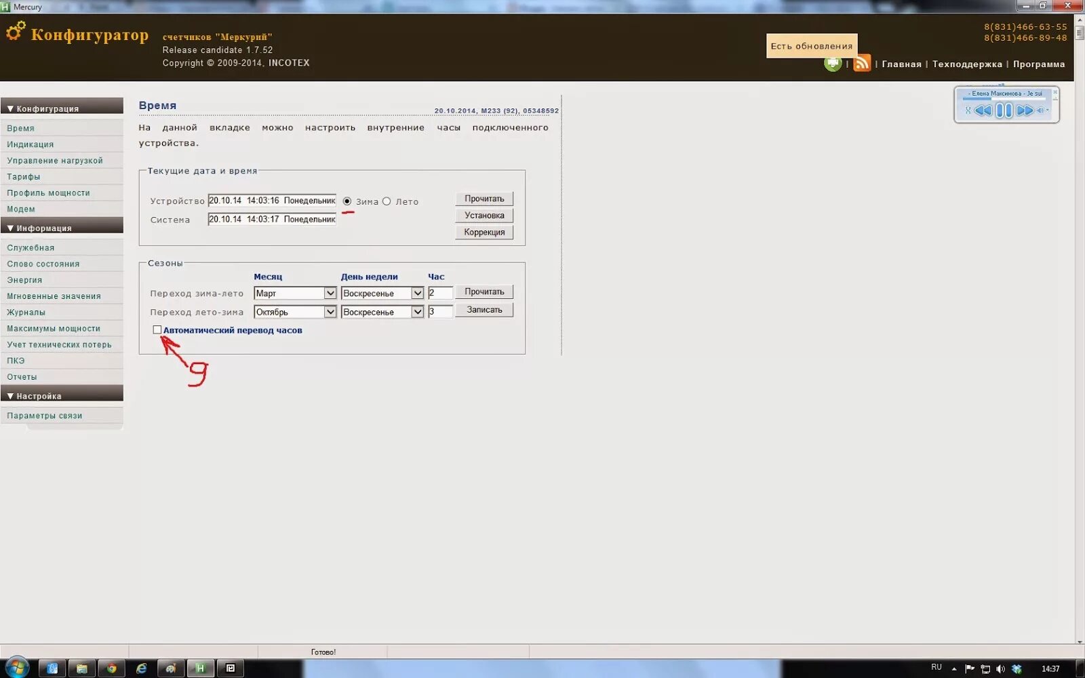This screenshot has width=1085, height=678.
Task: Select the Зима radio button
Action: coord(347,201)
